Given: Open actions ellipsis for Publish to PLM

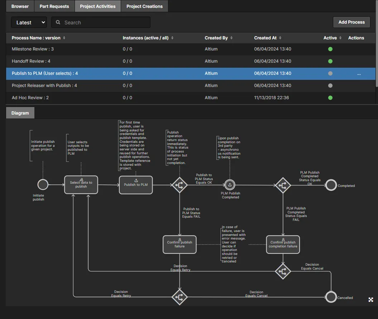Looking at the screenshot, I should click(359, 74).
